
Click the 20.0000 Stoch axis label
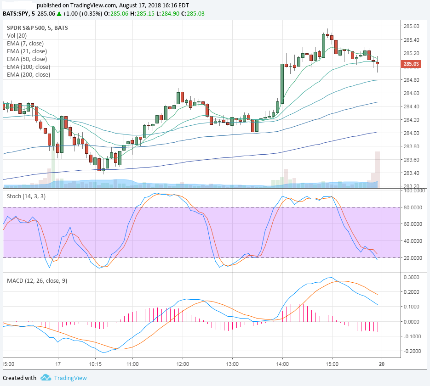[x=413, y=258]
